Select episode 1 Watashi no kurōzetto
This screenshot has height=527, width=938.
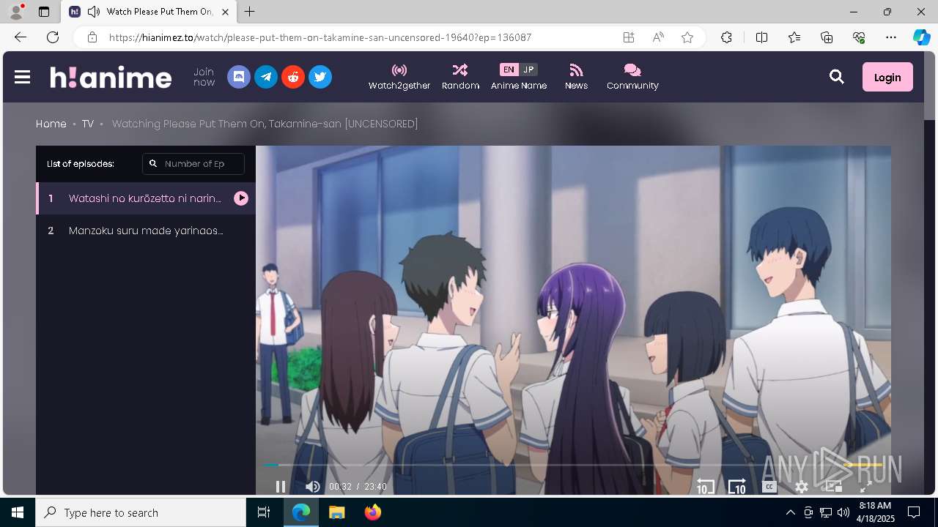146,198
